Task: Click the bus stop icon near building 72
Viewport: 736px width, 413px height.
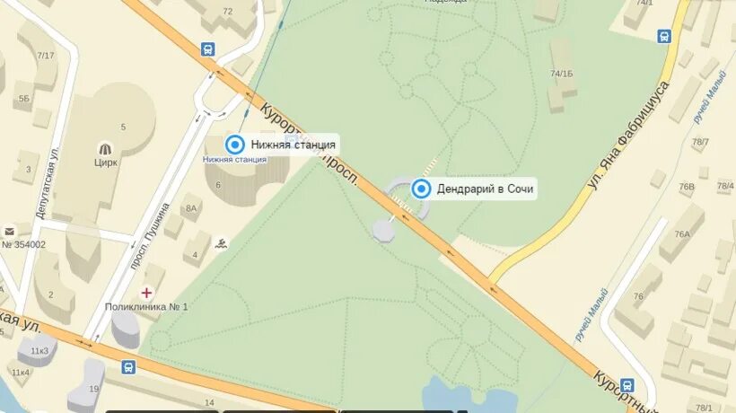Action: (208, 48)
